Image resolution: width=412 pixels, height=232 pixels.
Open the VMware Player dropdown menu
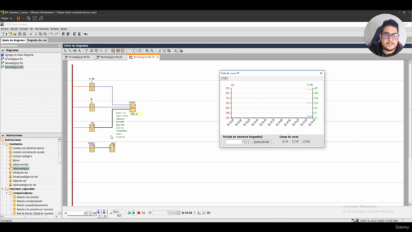click(6, 19)
